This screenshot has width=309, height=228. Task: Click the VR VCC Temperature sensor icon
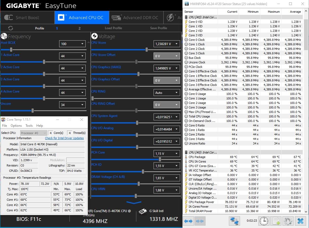tap(186, 170)
